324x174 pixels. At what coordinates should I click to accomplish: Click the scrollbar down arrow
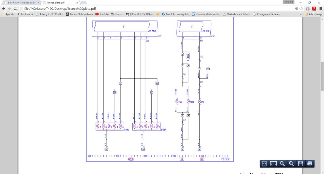tap(322, 172)
